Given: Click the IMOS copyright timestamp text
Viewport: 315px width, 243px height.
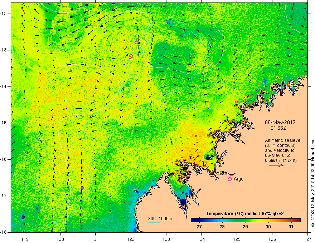Looking at the screenshot, I should 312,183.
